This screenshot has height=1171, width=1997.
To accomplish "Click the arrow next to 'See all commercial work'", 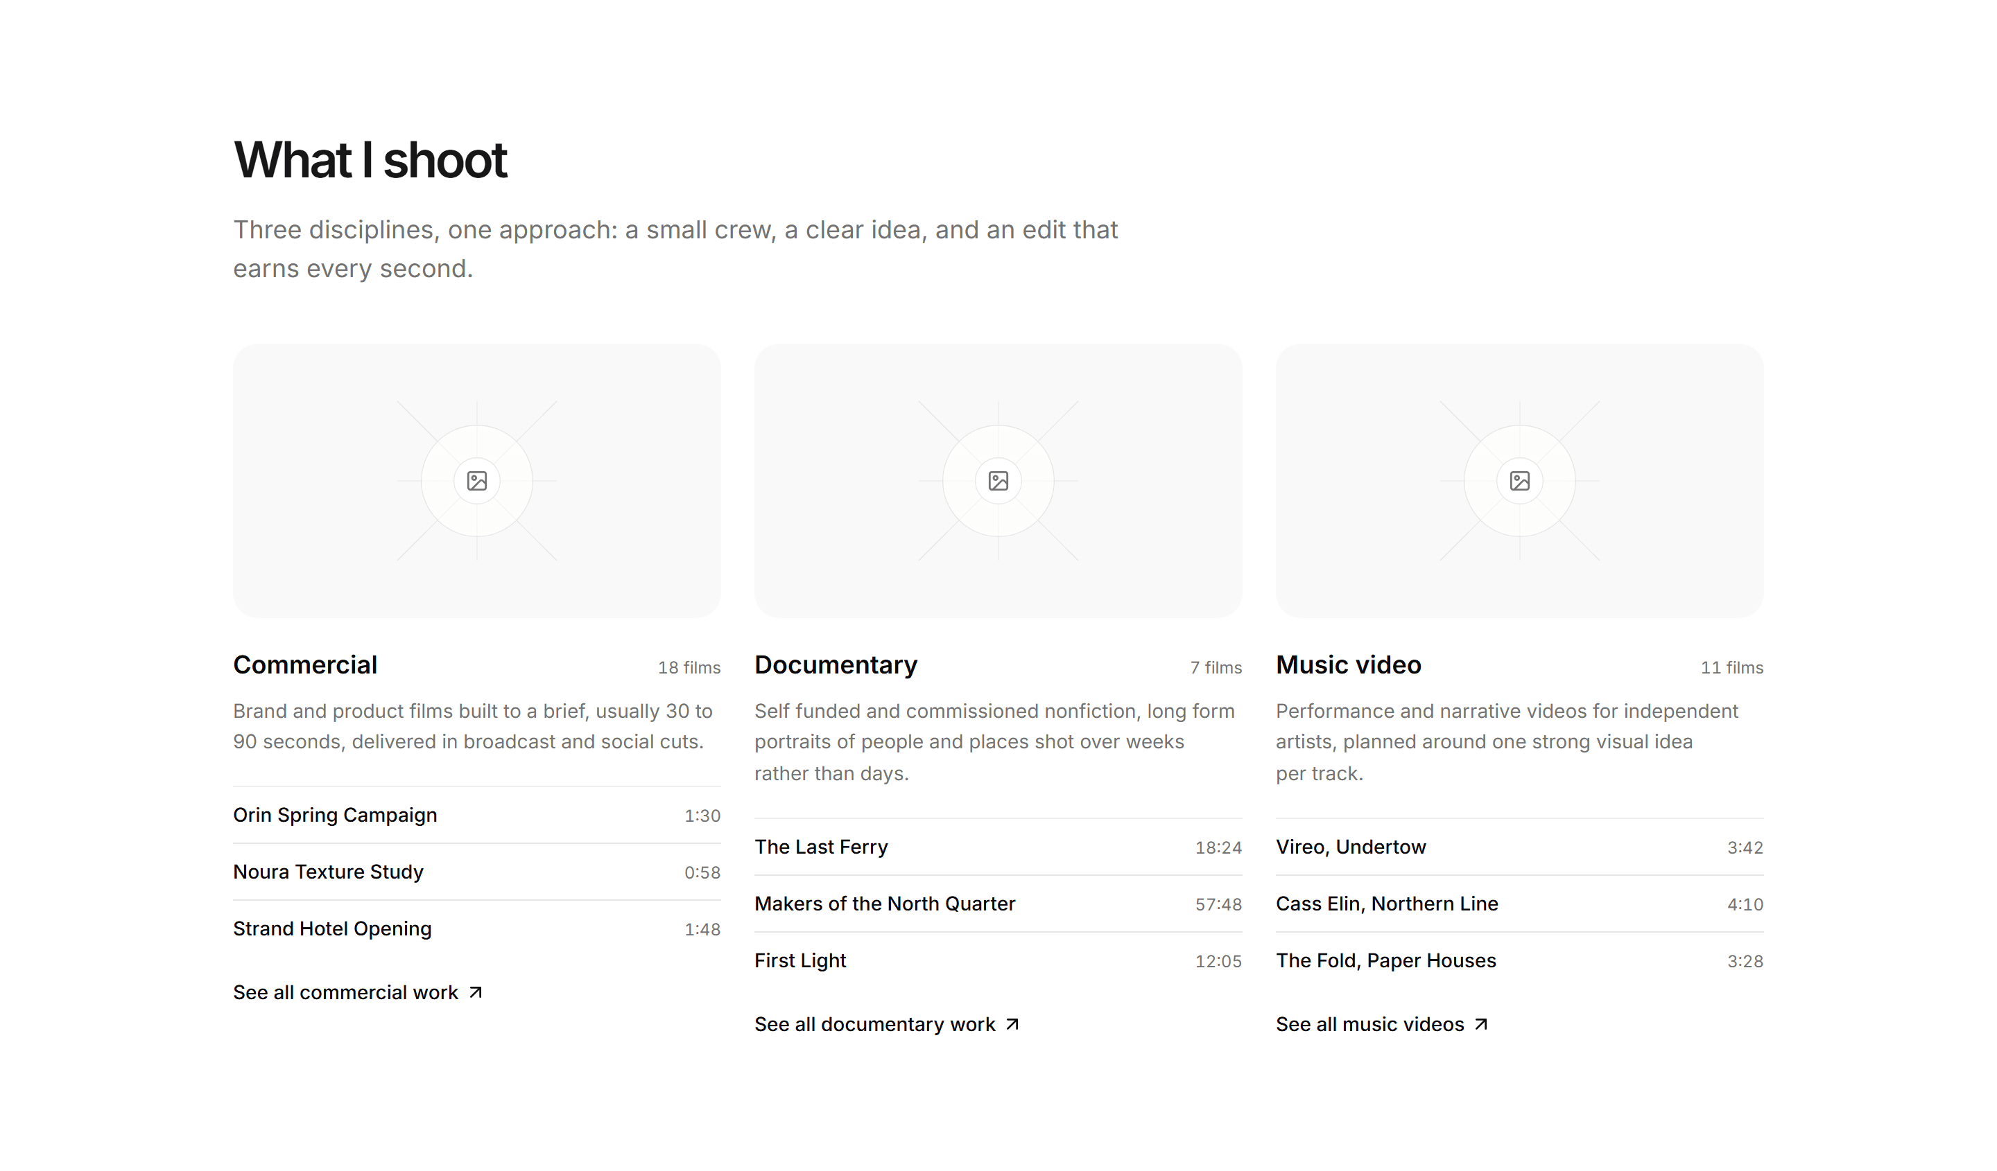I will pos(476,992).
